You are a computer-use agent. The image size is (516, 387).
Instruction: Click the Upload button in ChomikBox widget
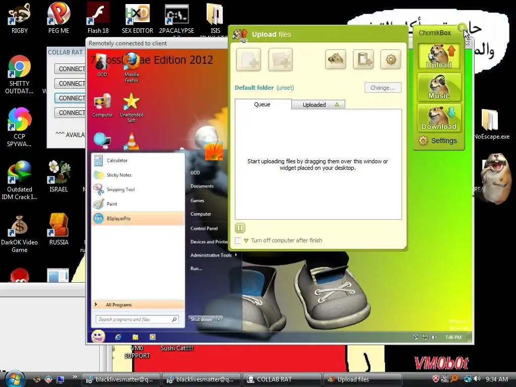[x=439, y=56]
